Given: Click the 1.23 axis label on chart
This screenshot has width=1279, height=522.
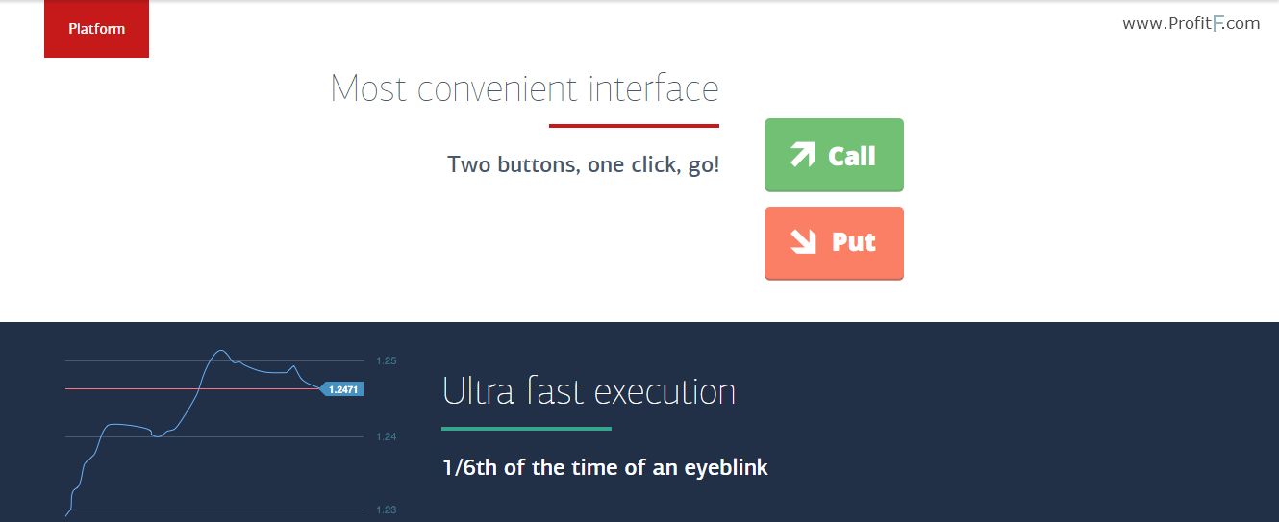Looking at the screenshot, I should [x=387, y=510].
